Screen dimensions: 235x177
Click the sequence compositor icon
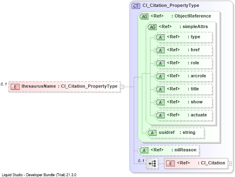(x=152, y=163)
